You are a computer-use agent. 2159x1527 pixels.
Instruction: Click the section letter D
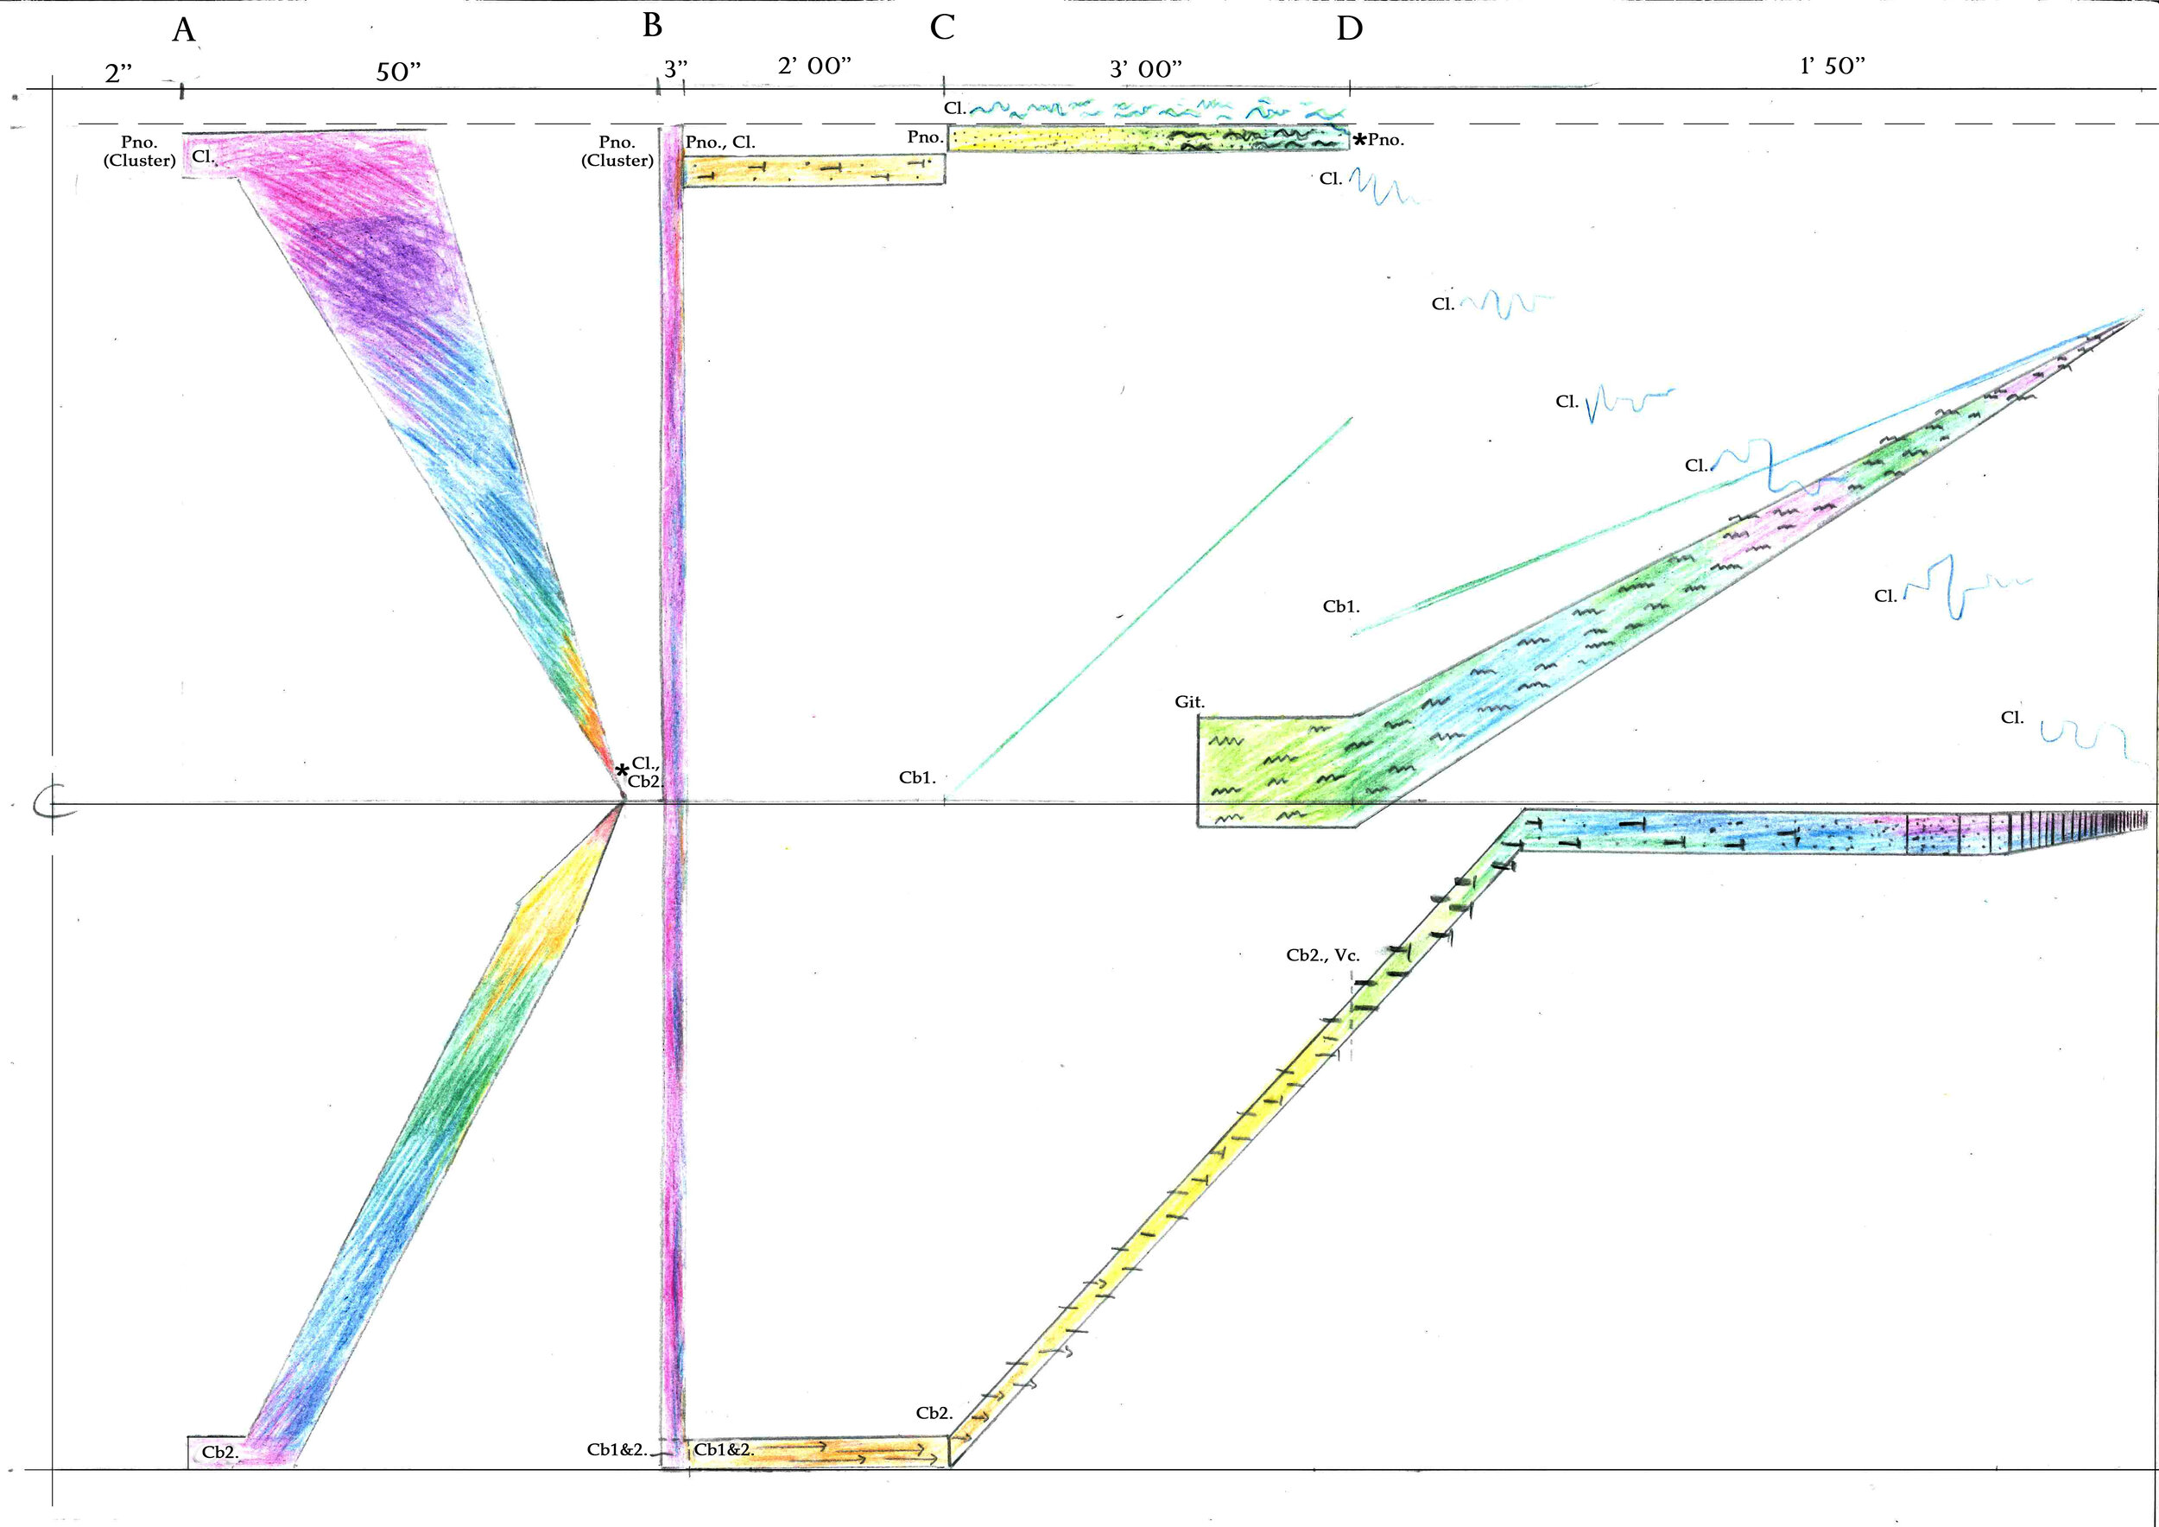1349,29
